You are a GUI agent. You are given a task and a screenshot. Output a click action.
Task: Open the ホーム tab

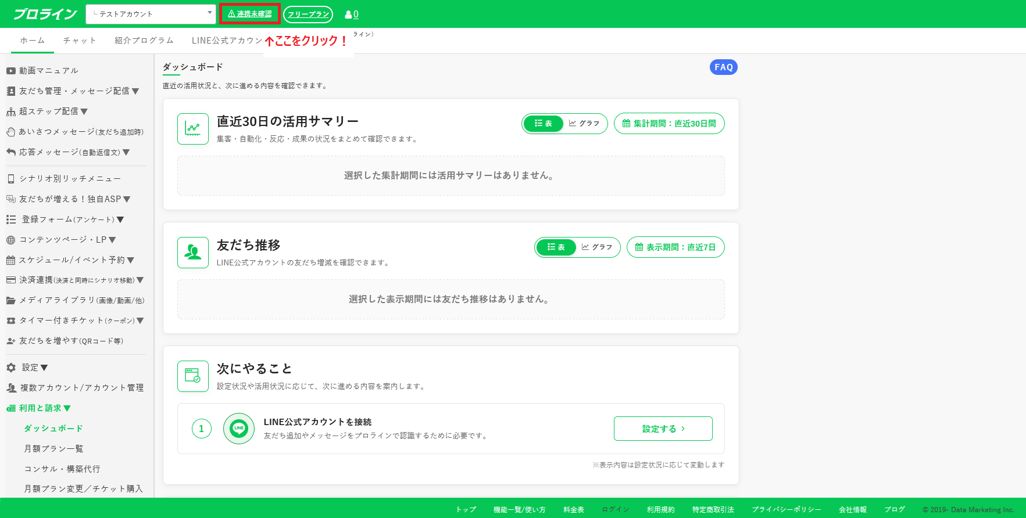pos(33,41)
